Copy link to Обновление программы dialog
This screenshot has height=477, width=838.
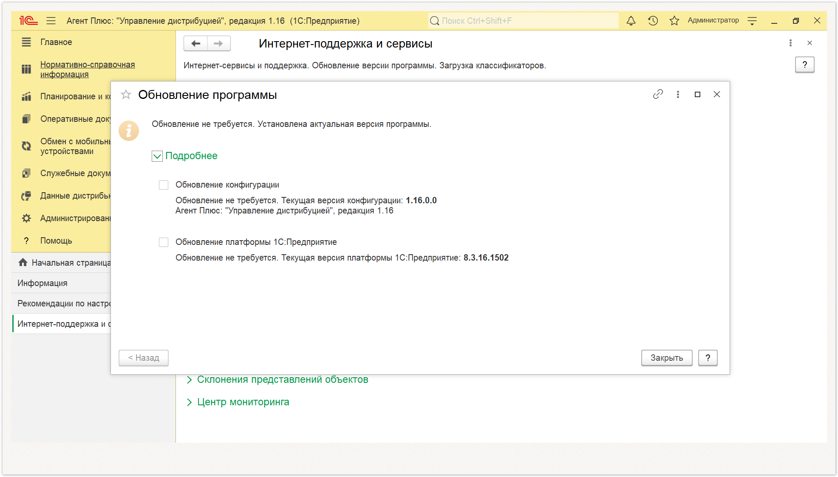click(x=658, y=94)
